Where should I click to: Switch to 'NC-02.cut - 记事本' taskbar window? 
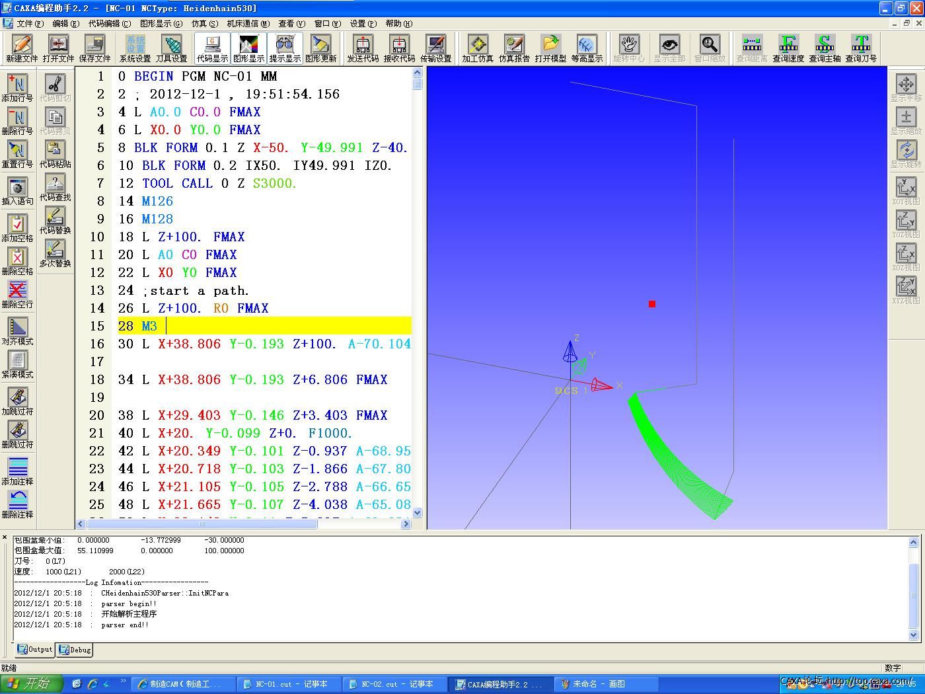(x=395, y=684)
